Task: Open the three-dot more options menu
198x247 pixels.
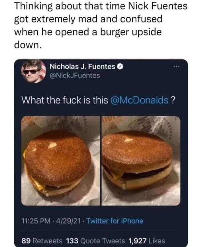Action: [176, 67]
